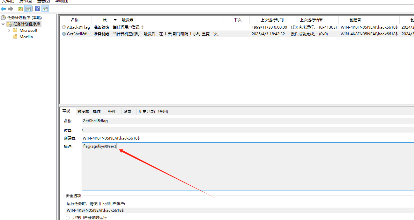Toggle the Show/Hide Action Pane icon
The image size is (414, 220).
pyautogui.click(x=45, y=9)
